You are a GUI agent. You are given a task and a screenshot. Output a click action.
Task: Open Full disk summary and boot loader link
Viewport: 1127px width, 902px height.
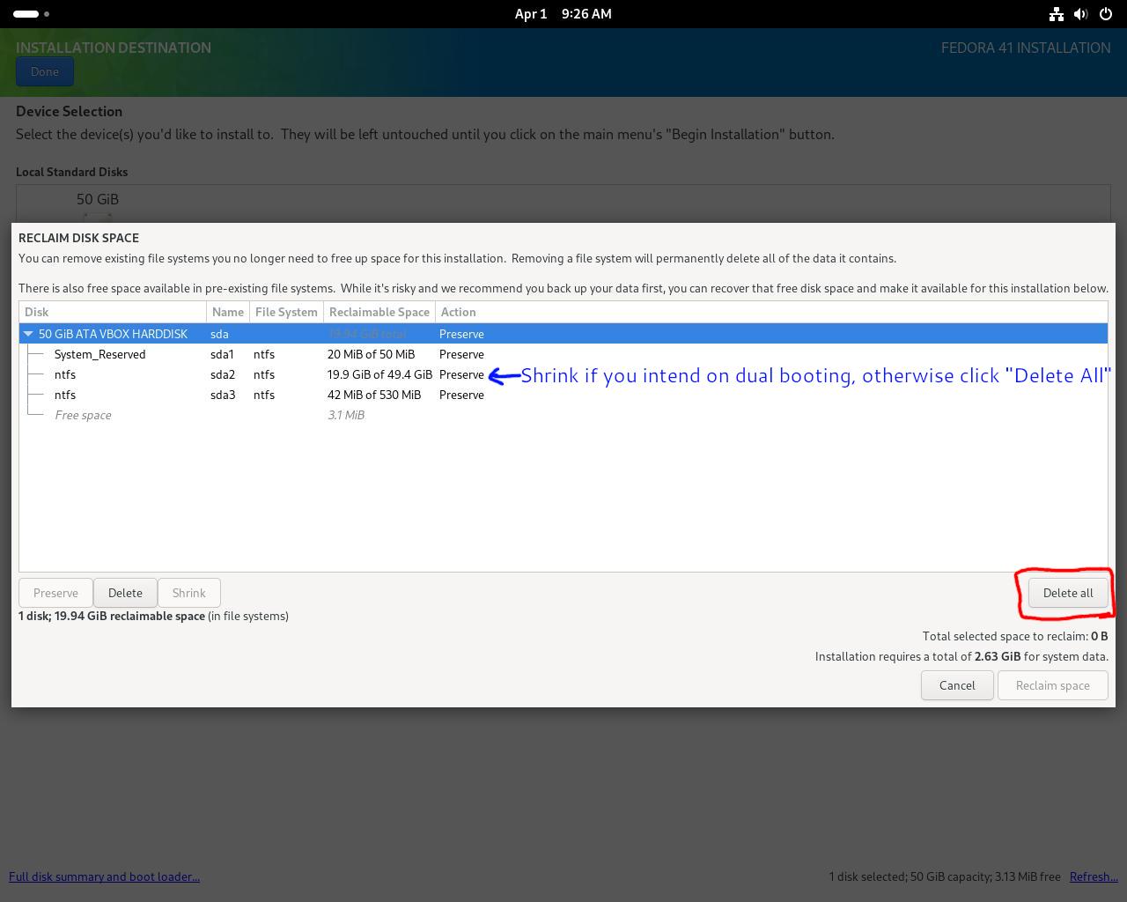coord(104,876)
